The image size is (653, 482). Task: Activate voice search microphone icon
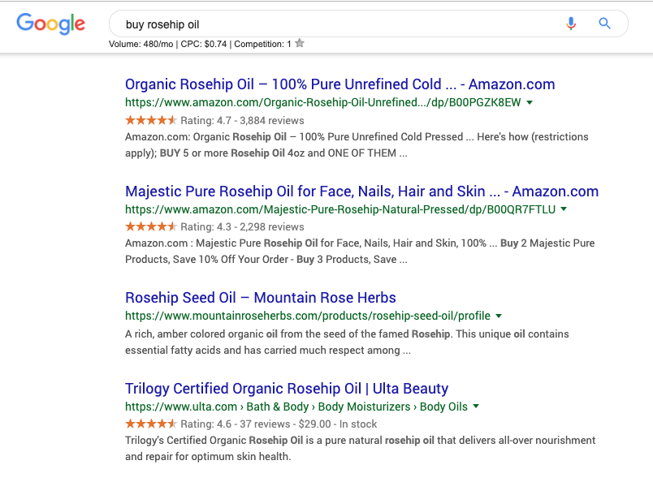click(571, 24)
